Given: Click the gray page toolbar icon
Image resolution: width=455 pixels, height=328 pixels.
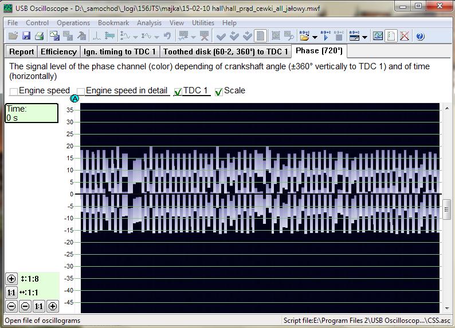Looking at the screenshot, I should tap(260, 36).
